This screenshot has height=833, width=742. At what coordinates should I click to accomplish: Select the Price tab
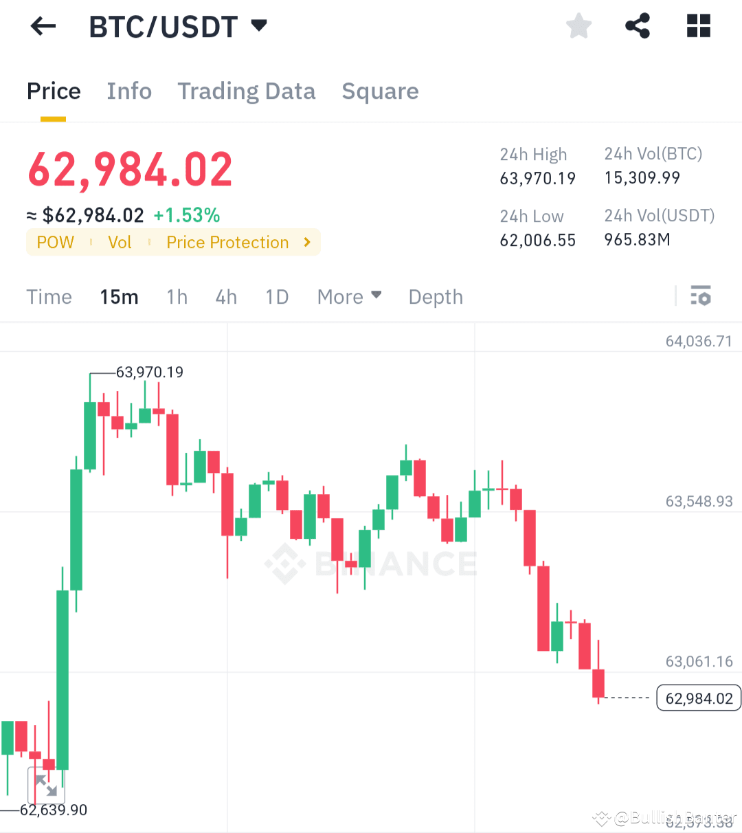point(54,91)
